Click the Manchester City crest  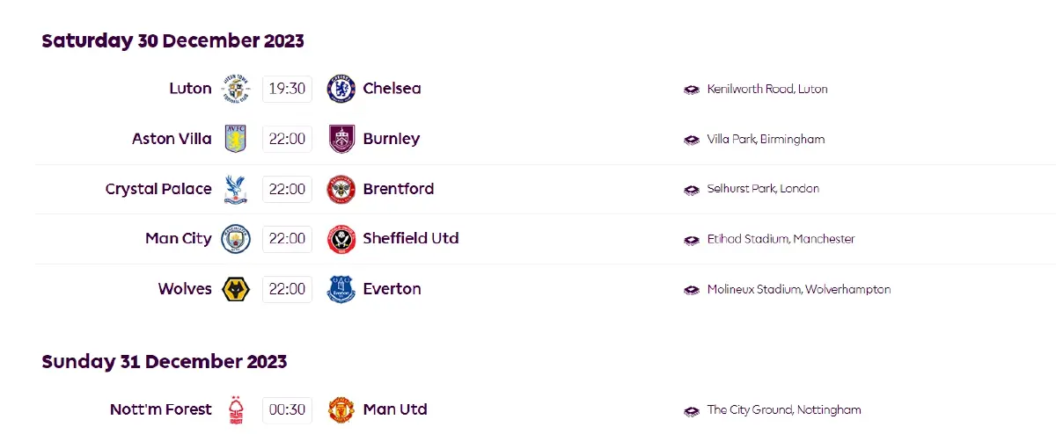tap(236, 239)
